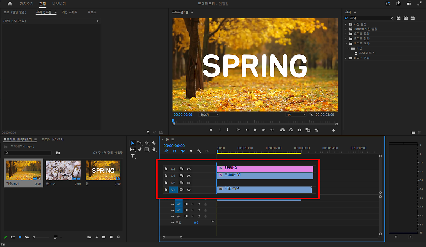Open the 맞추기 zoom level dropdown

coord(209,115)
